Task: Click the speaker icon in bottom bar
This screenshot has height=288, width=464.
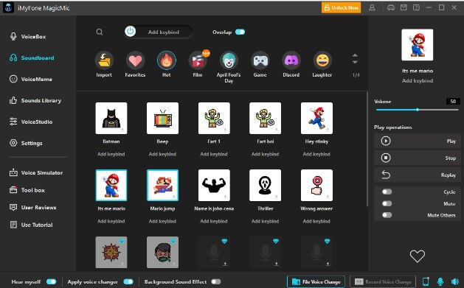Action: tap(455, 282)
